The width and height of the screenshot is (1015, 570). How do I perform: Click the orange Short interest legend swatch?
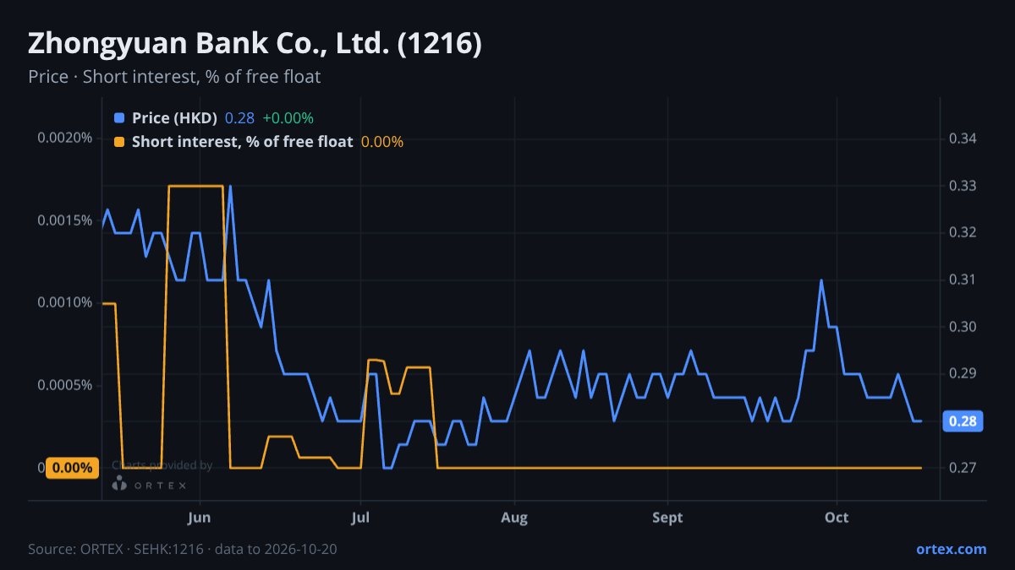click(x=119, y=142)
